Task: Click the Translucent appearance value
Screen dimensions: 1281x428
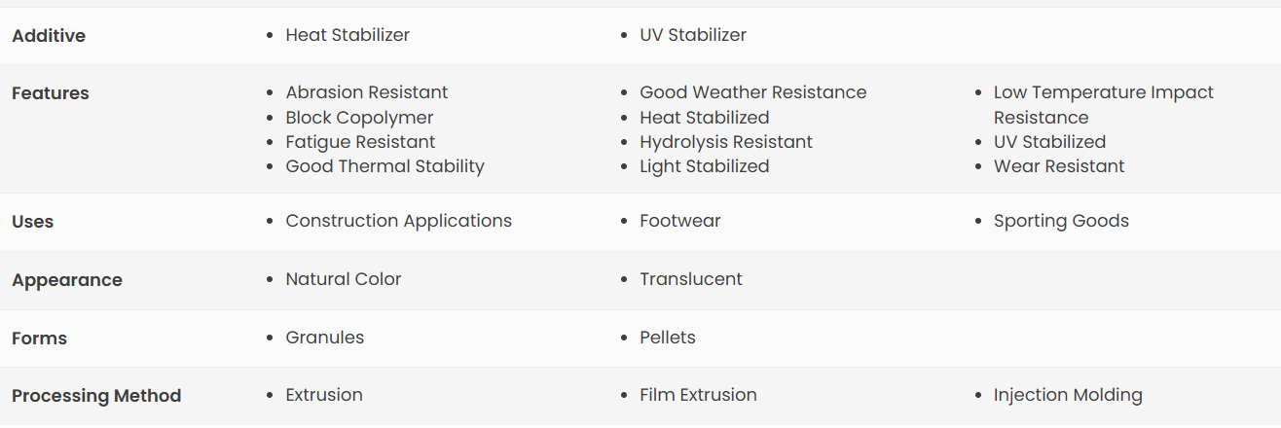Action: [x=691, y=279]
